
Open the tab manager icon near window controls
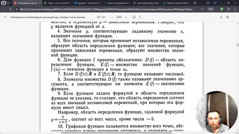pos(208,3)
